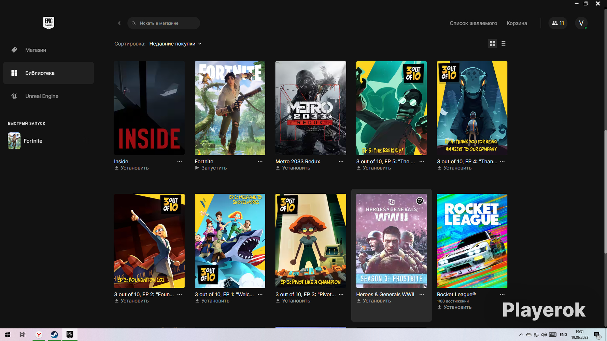
Task: Open the friends list with 11 online
Action: click(x=557, y=23)
